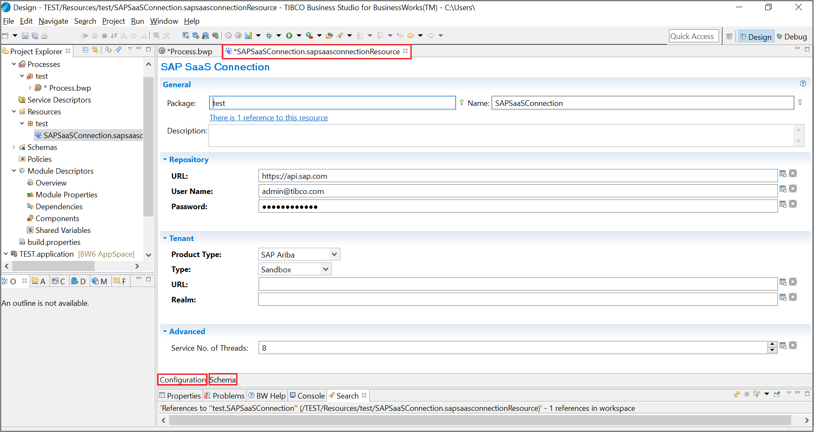Screen dimensions: 814x432
Task: Toggle Link with Editor in Project Explorer
Action: click(95, 50)
